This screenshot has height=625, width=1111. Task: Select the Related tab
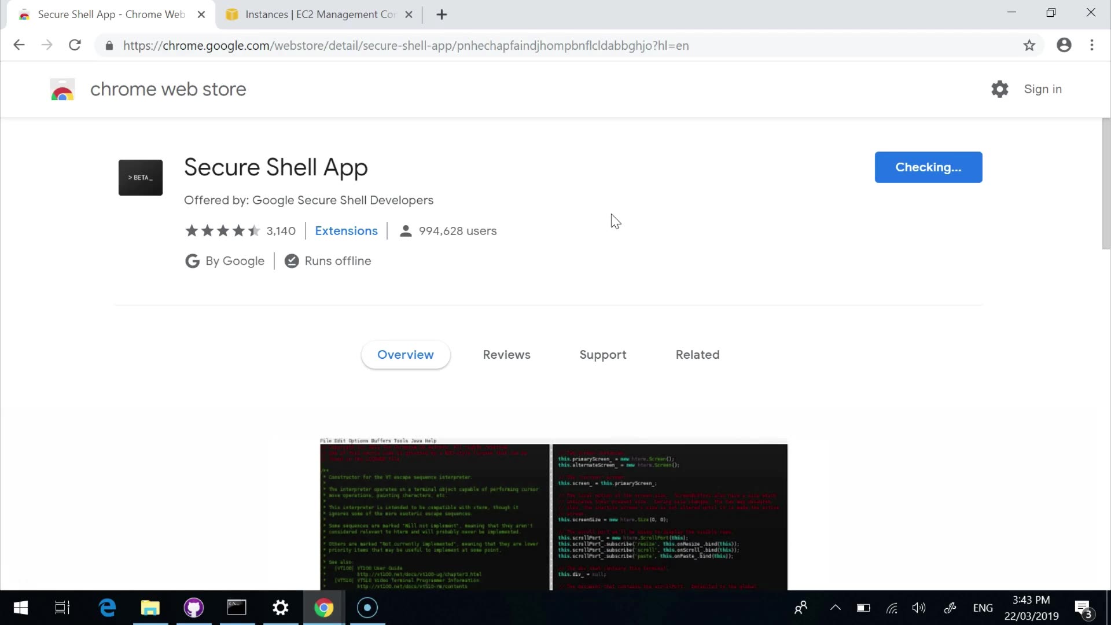point(697,355)
